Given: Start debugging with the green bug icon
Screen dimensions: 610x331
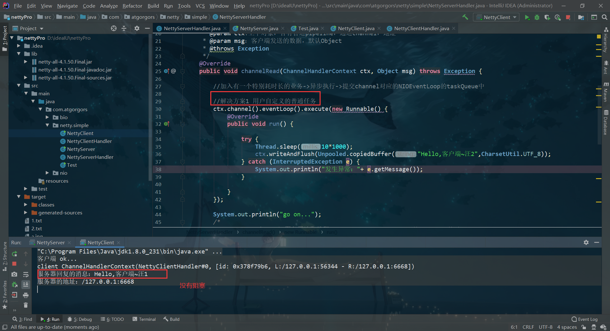Looking at the screenshot, I should [537, 17].
